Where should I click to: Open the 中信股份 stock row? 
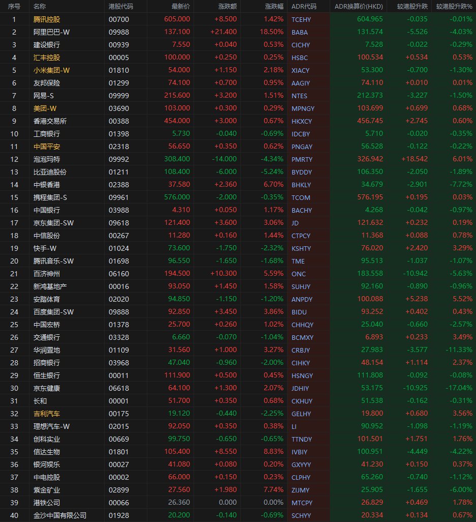tap(238, 236)
